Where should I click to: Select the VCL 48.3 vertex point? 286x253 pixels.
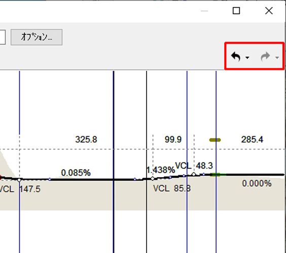(x=194, y=175)
